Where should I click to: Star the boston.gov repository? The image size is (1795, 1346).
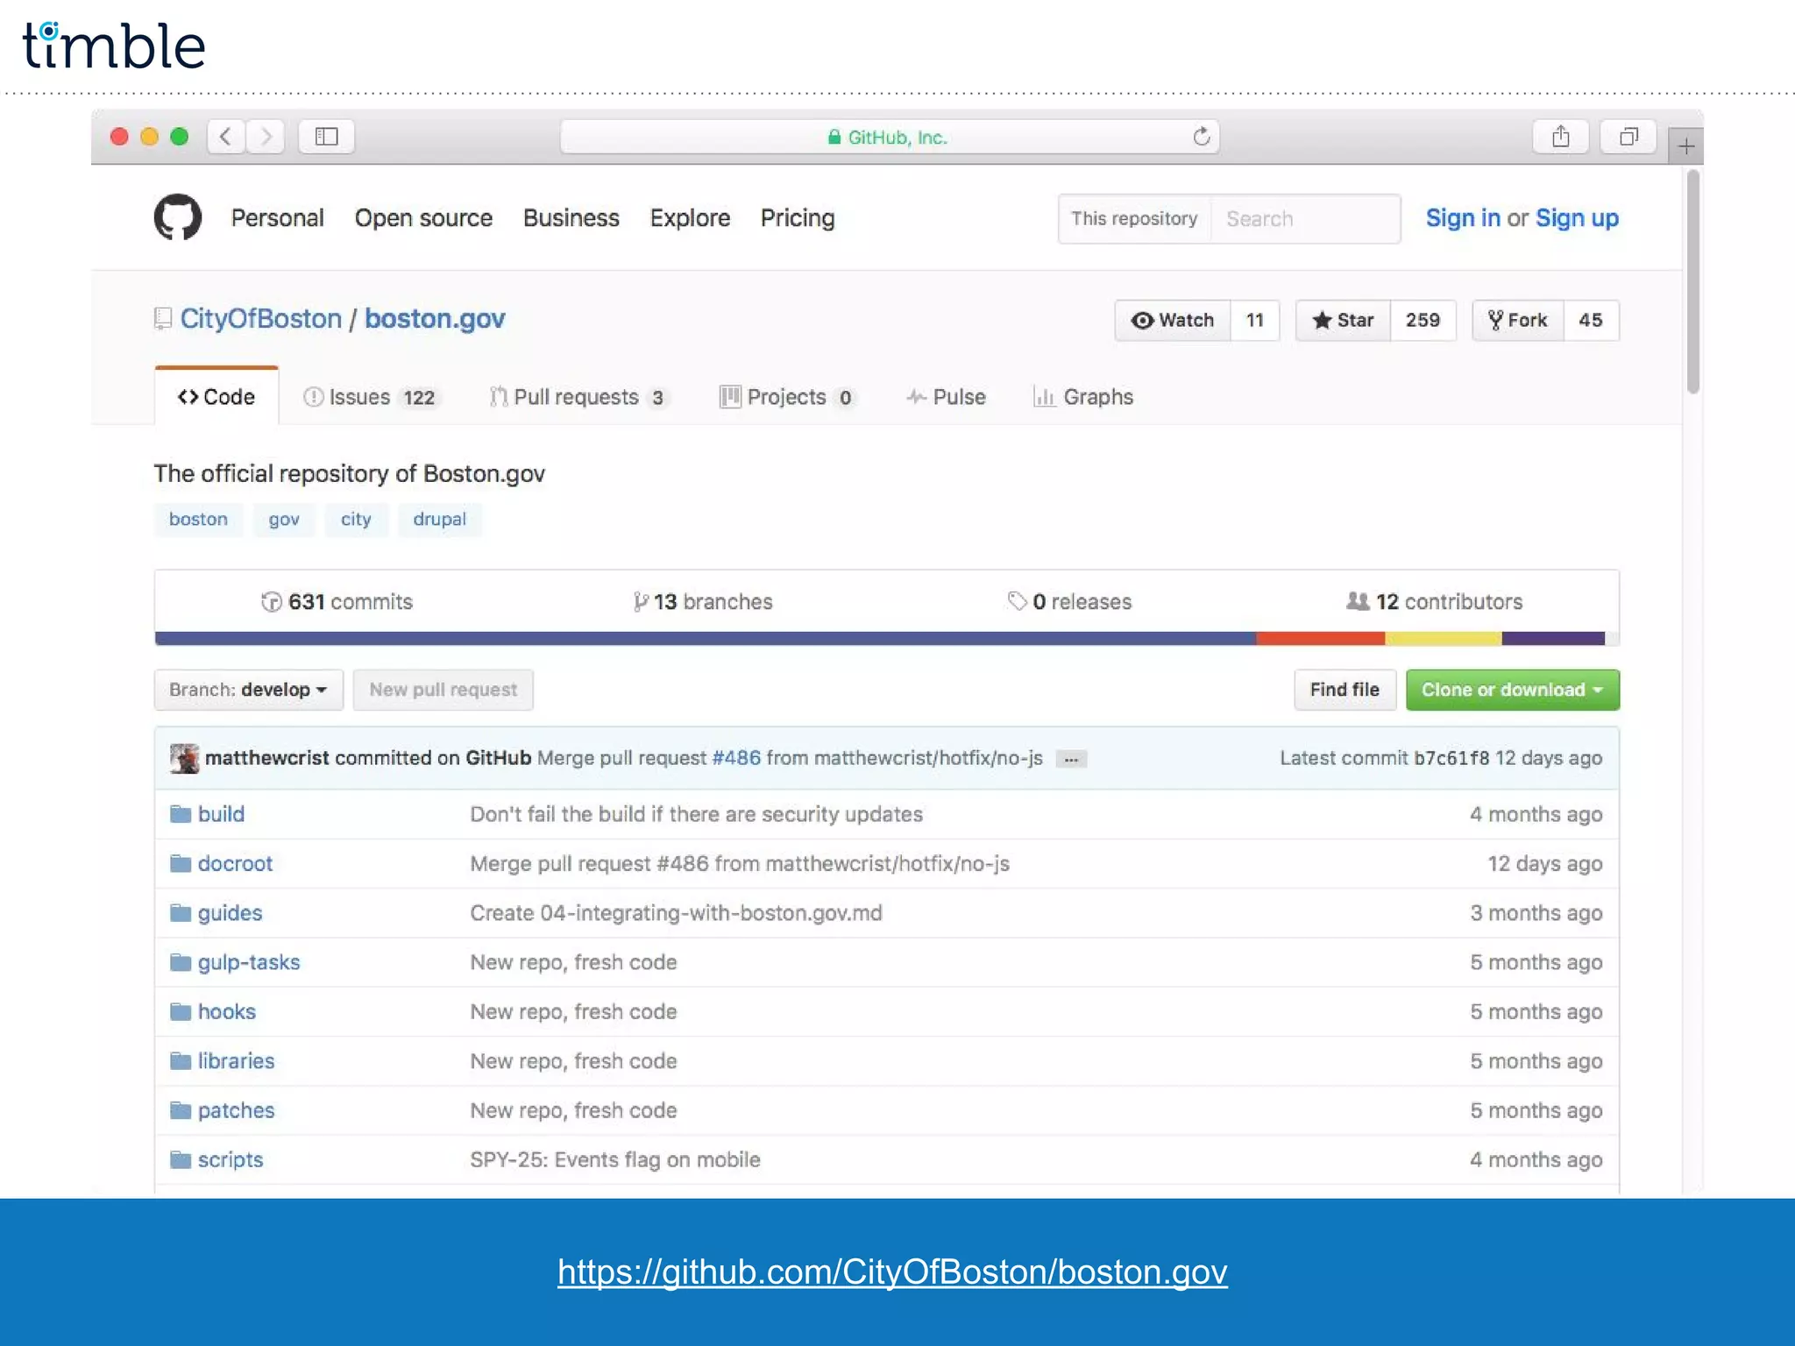(x=1343, y=321)
